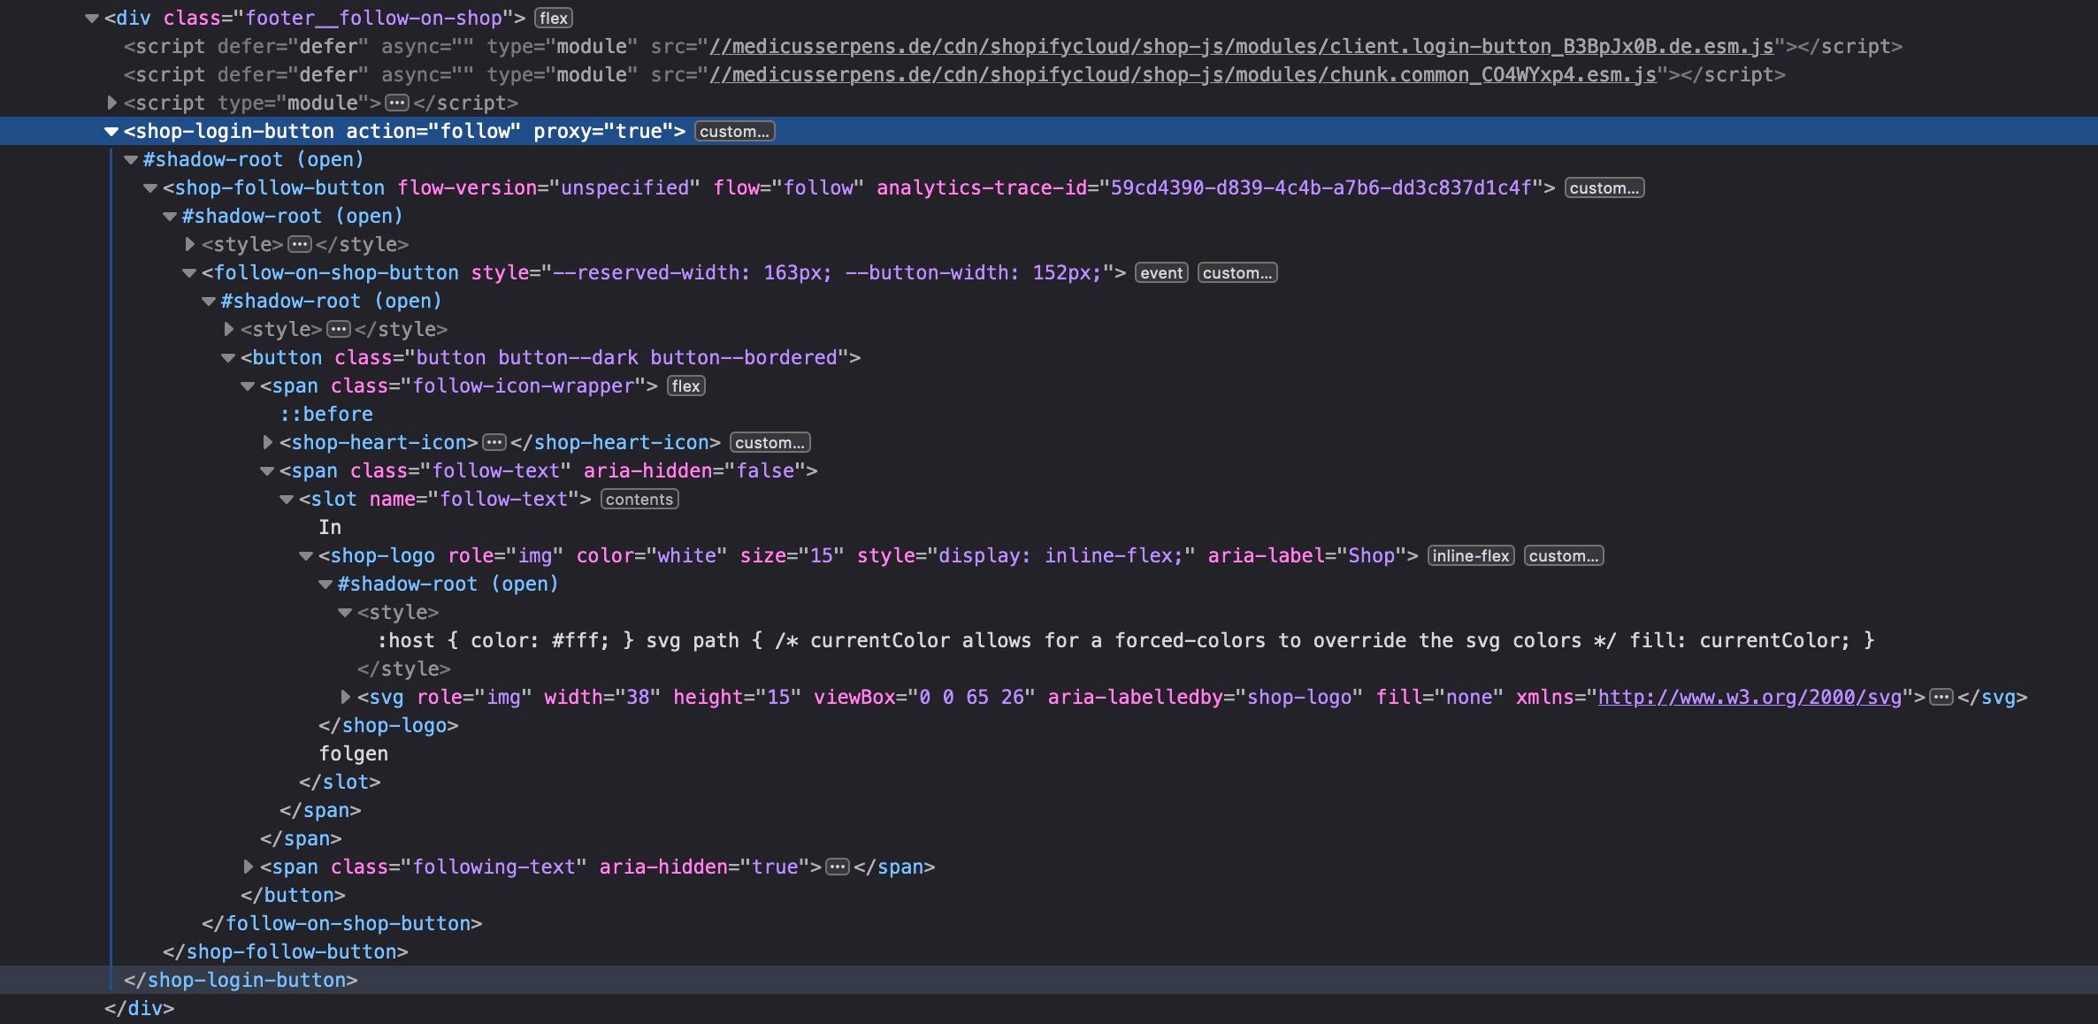
Task: Click the flow-version="unspecified" attribute
Action: [x=548, y=187]
